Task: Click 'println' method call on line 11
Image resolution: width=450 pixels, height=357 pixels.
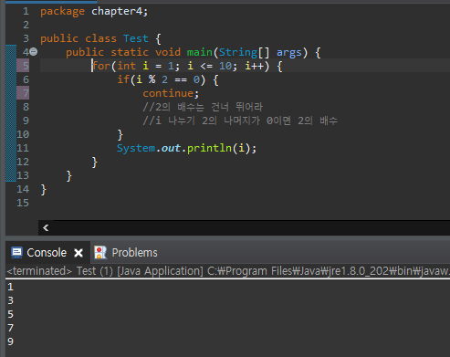Action: (x=209, y=148)
